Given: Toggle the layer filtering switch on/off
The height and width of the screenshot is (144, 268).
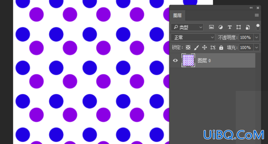Looking at the screenshot, I should (258, 27).
